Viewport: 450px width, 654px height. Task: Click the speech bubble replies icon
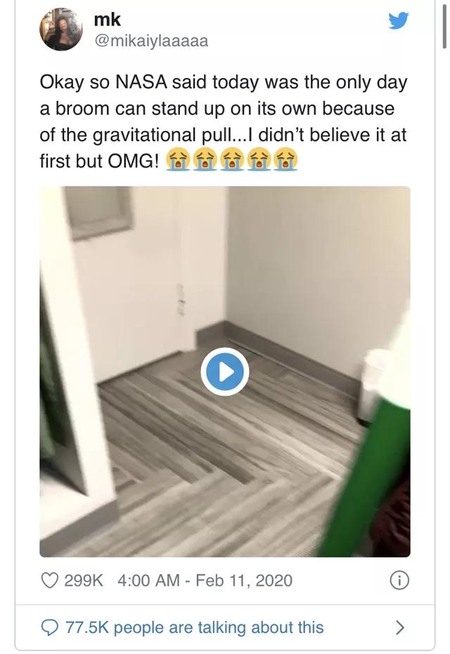coord(50,627)
